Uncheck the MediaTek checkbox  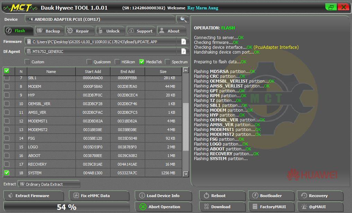click(x=142, y=62)
